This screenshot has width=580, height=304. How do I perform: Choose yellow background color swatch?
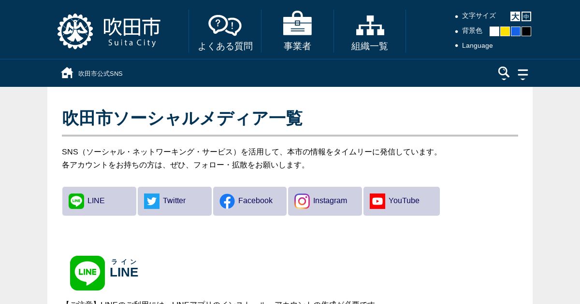coord(505,31)
